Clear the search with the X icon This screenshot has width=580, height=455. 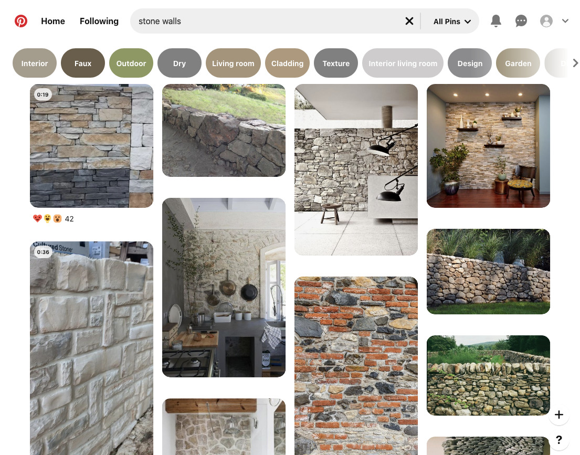click(x=409, y=21)
